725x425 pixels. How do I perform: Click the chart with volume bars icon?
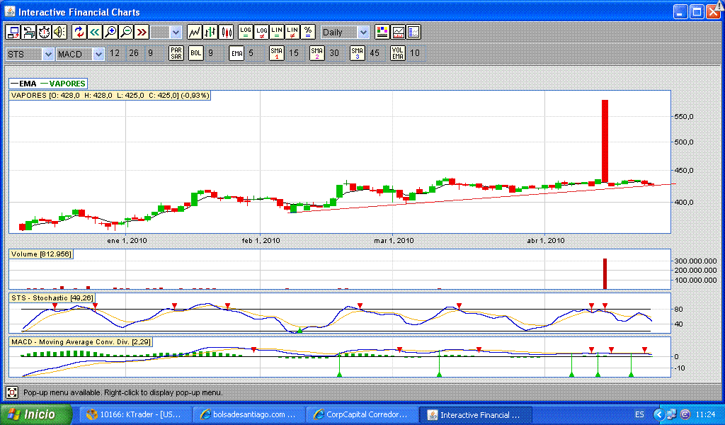[398, 32]
